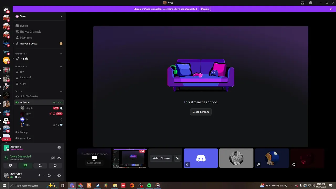Viewport: 336px width, 189px height.
Task: Click Windows Start button
Action: (x=4, y=186)
